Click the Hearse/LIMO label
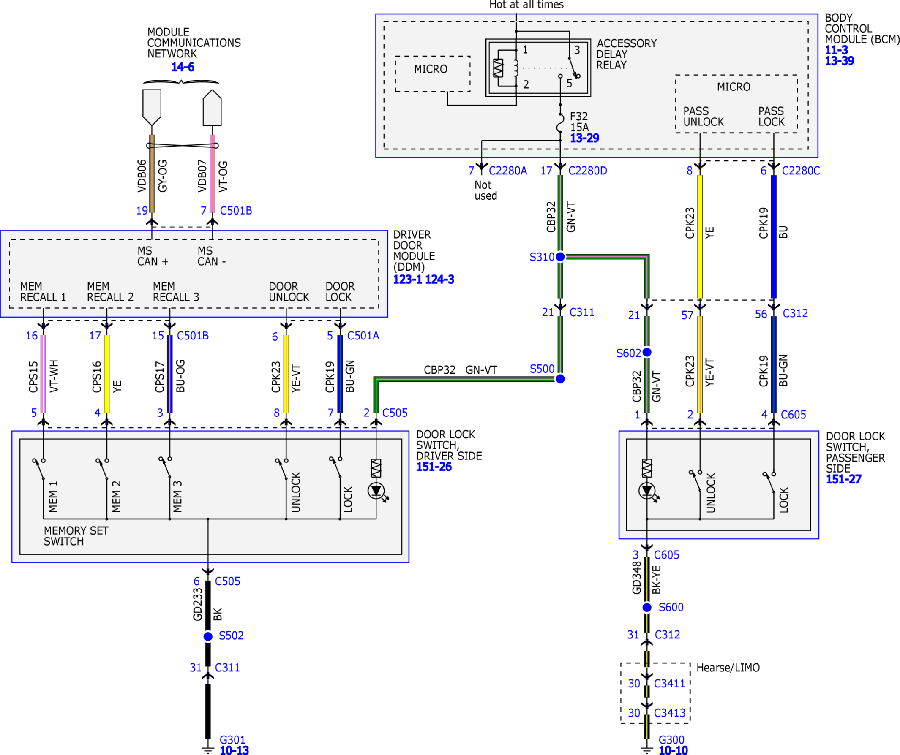The image size is (900, 755). pos(728,668)
